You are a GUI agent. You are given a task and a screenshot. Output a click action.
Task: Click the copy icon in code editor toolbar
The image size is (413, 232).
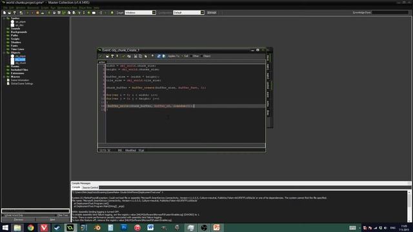pos(141,56)
